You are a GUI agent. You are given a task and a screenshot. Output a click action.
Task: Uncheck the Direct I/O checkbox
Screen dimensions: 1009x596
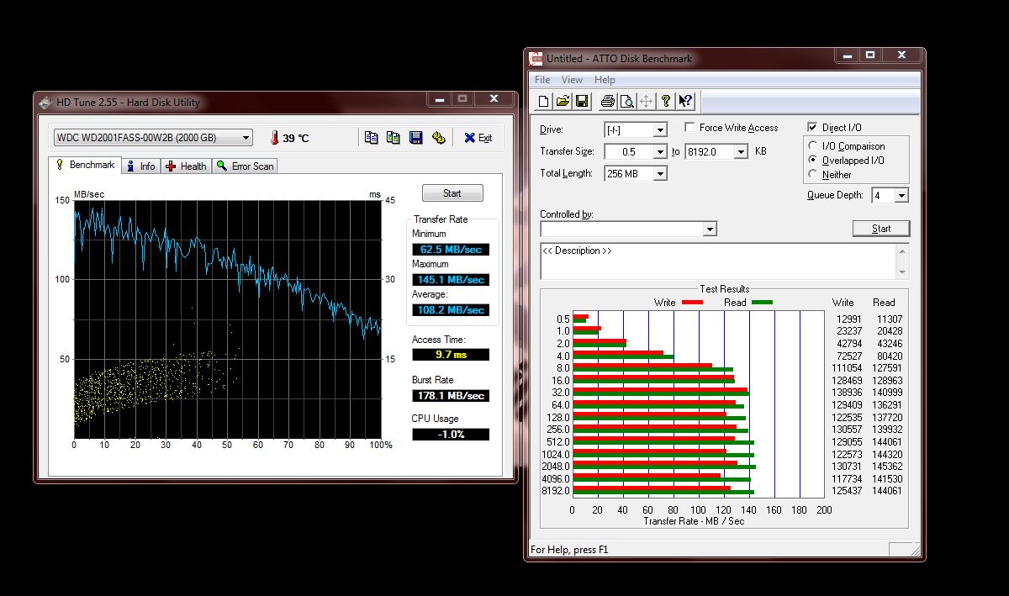click(x=812, y=128)
